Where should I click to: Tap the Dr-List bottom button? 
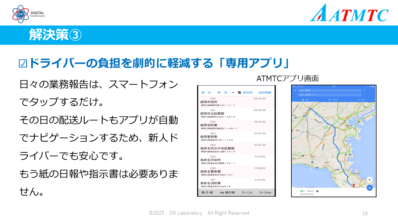click(247, 193)
